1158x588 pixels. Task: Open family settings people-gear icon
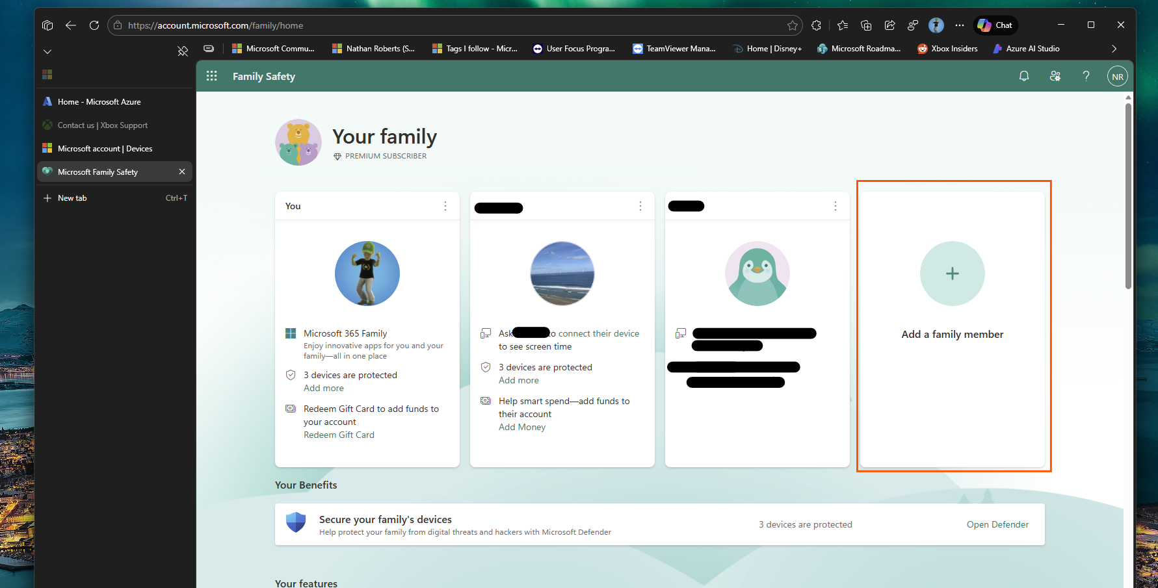[1055, 77]
